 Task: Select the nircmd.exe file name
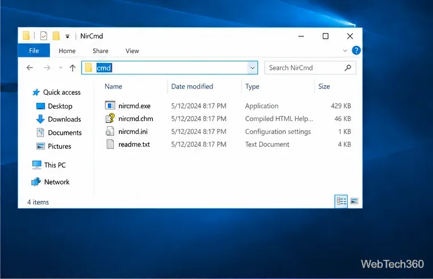(x=135, y=106)
